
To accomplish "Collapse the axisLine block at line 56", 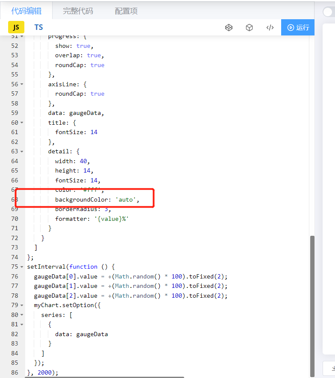I will pos(22,84).
